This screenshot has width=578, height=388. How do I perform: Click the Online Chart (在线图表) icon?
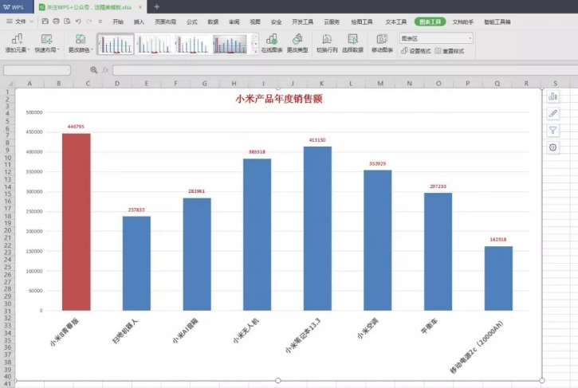point(272,44)
